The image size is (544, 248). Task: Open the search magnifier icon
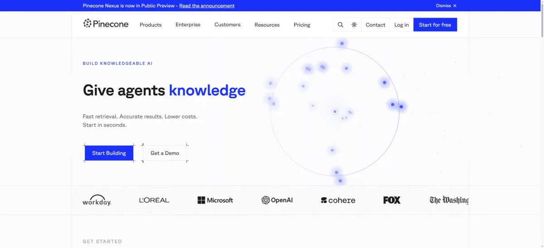340,25
